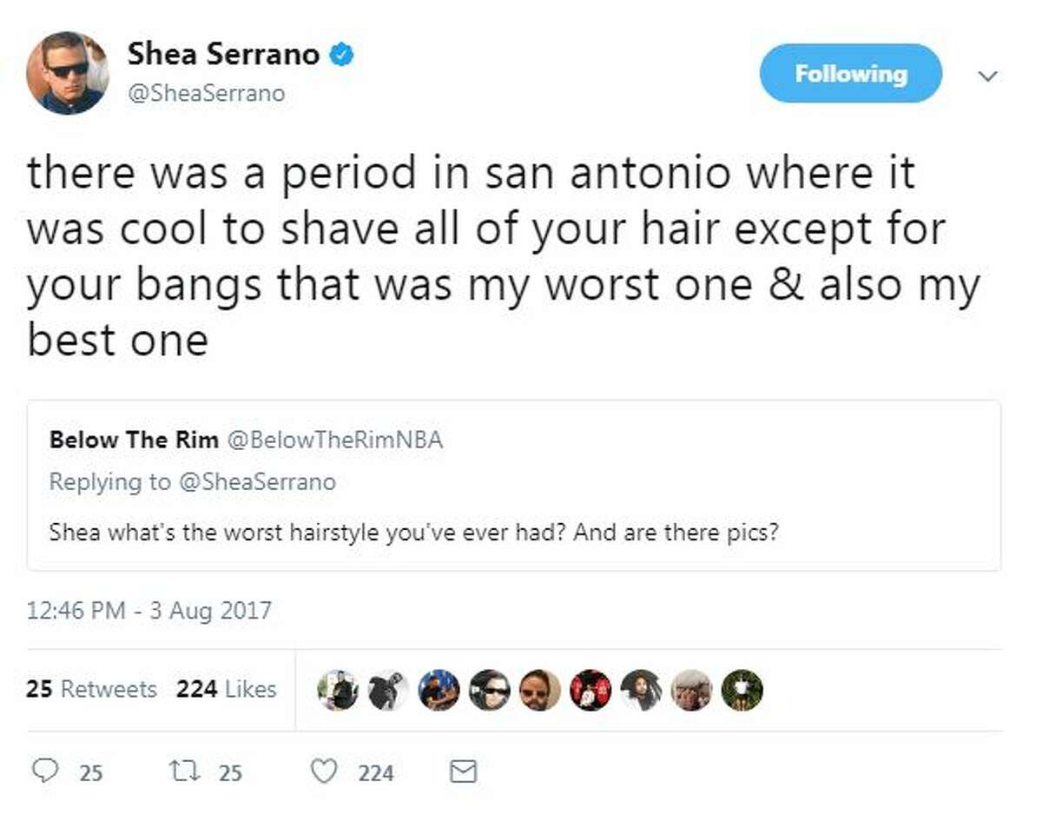Open the Below The Rim account name
Viewport: 1042px width, 828px height.
134,440
